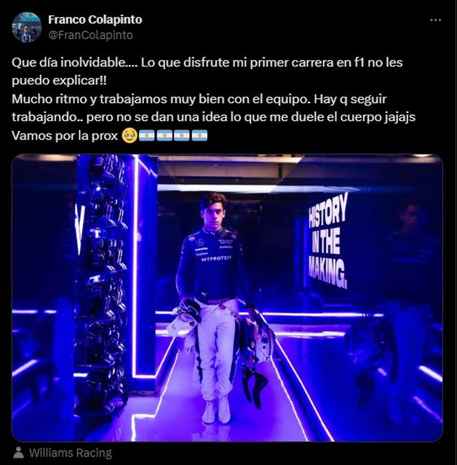The height and width of the screenshot is (465, 457).
Task: Open the Williams Racing tagged account
Action: [x=70, y=453]
